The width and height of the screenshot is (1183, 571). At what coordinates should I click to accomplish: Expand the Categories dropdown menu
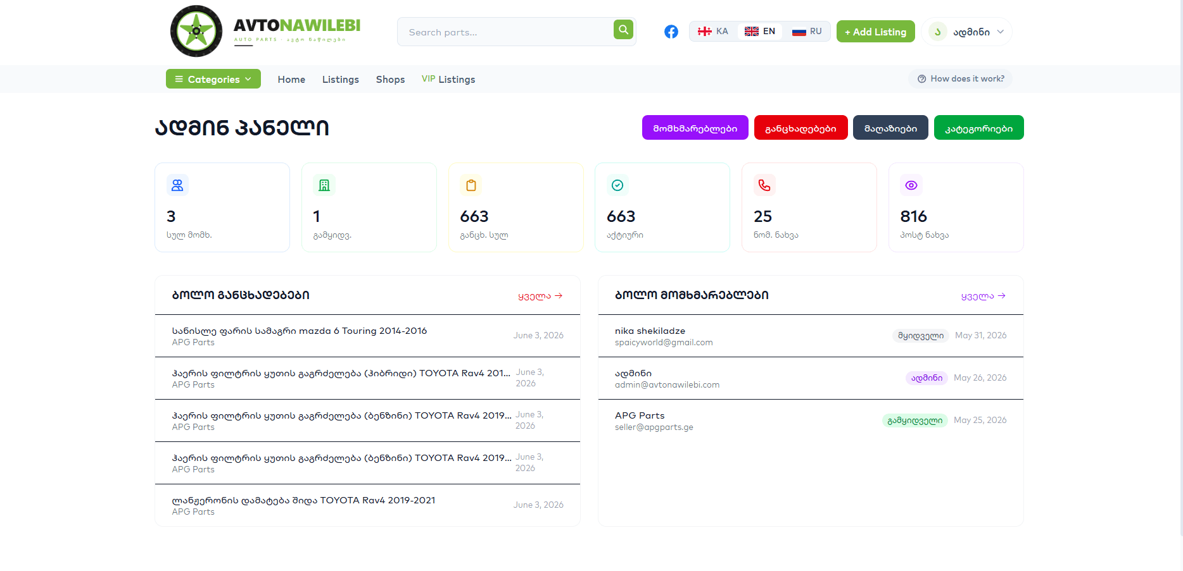click(213, 79)
